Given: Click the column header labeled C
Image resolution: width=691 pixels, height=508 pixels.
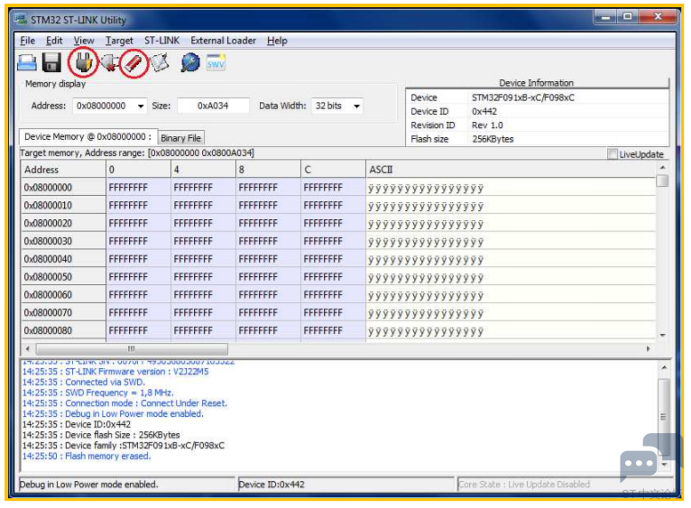Looking at the screenshot, I should point(333,170).
